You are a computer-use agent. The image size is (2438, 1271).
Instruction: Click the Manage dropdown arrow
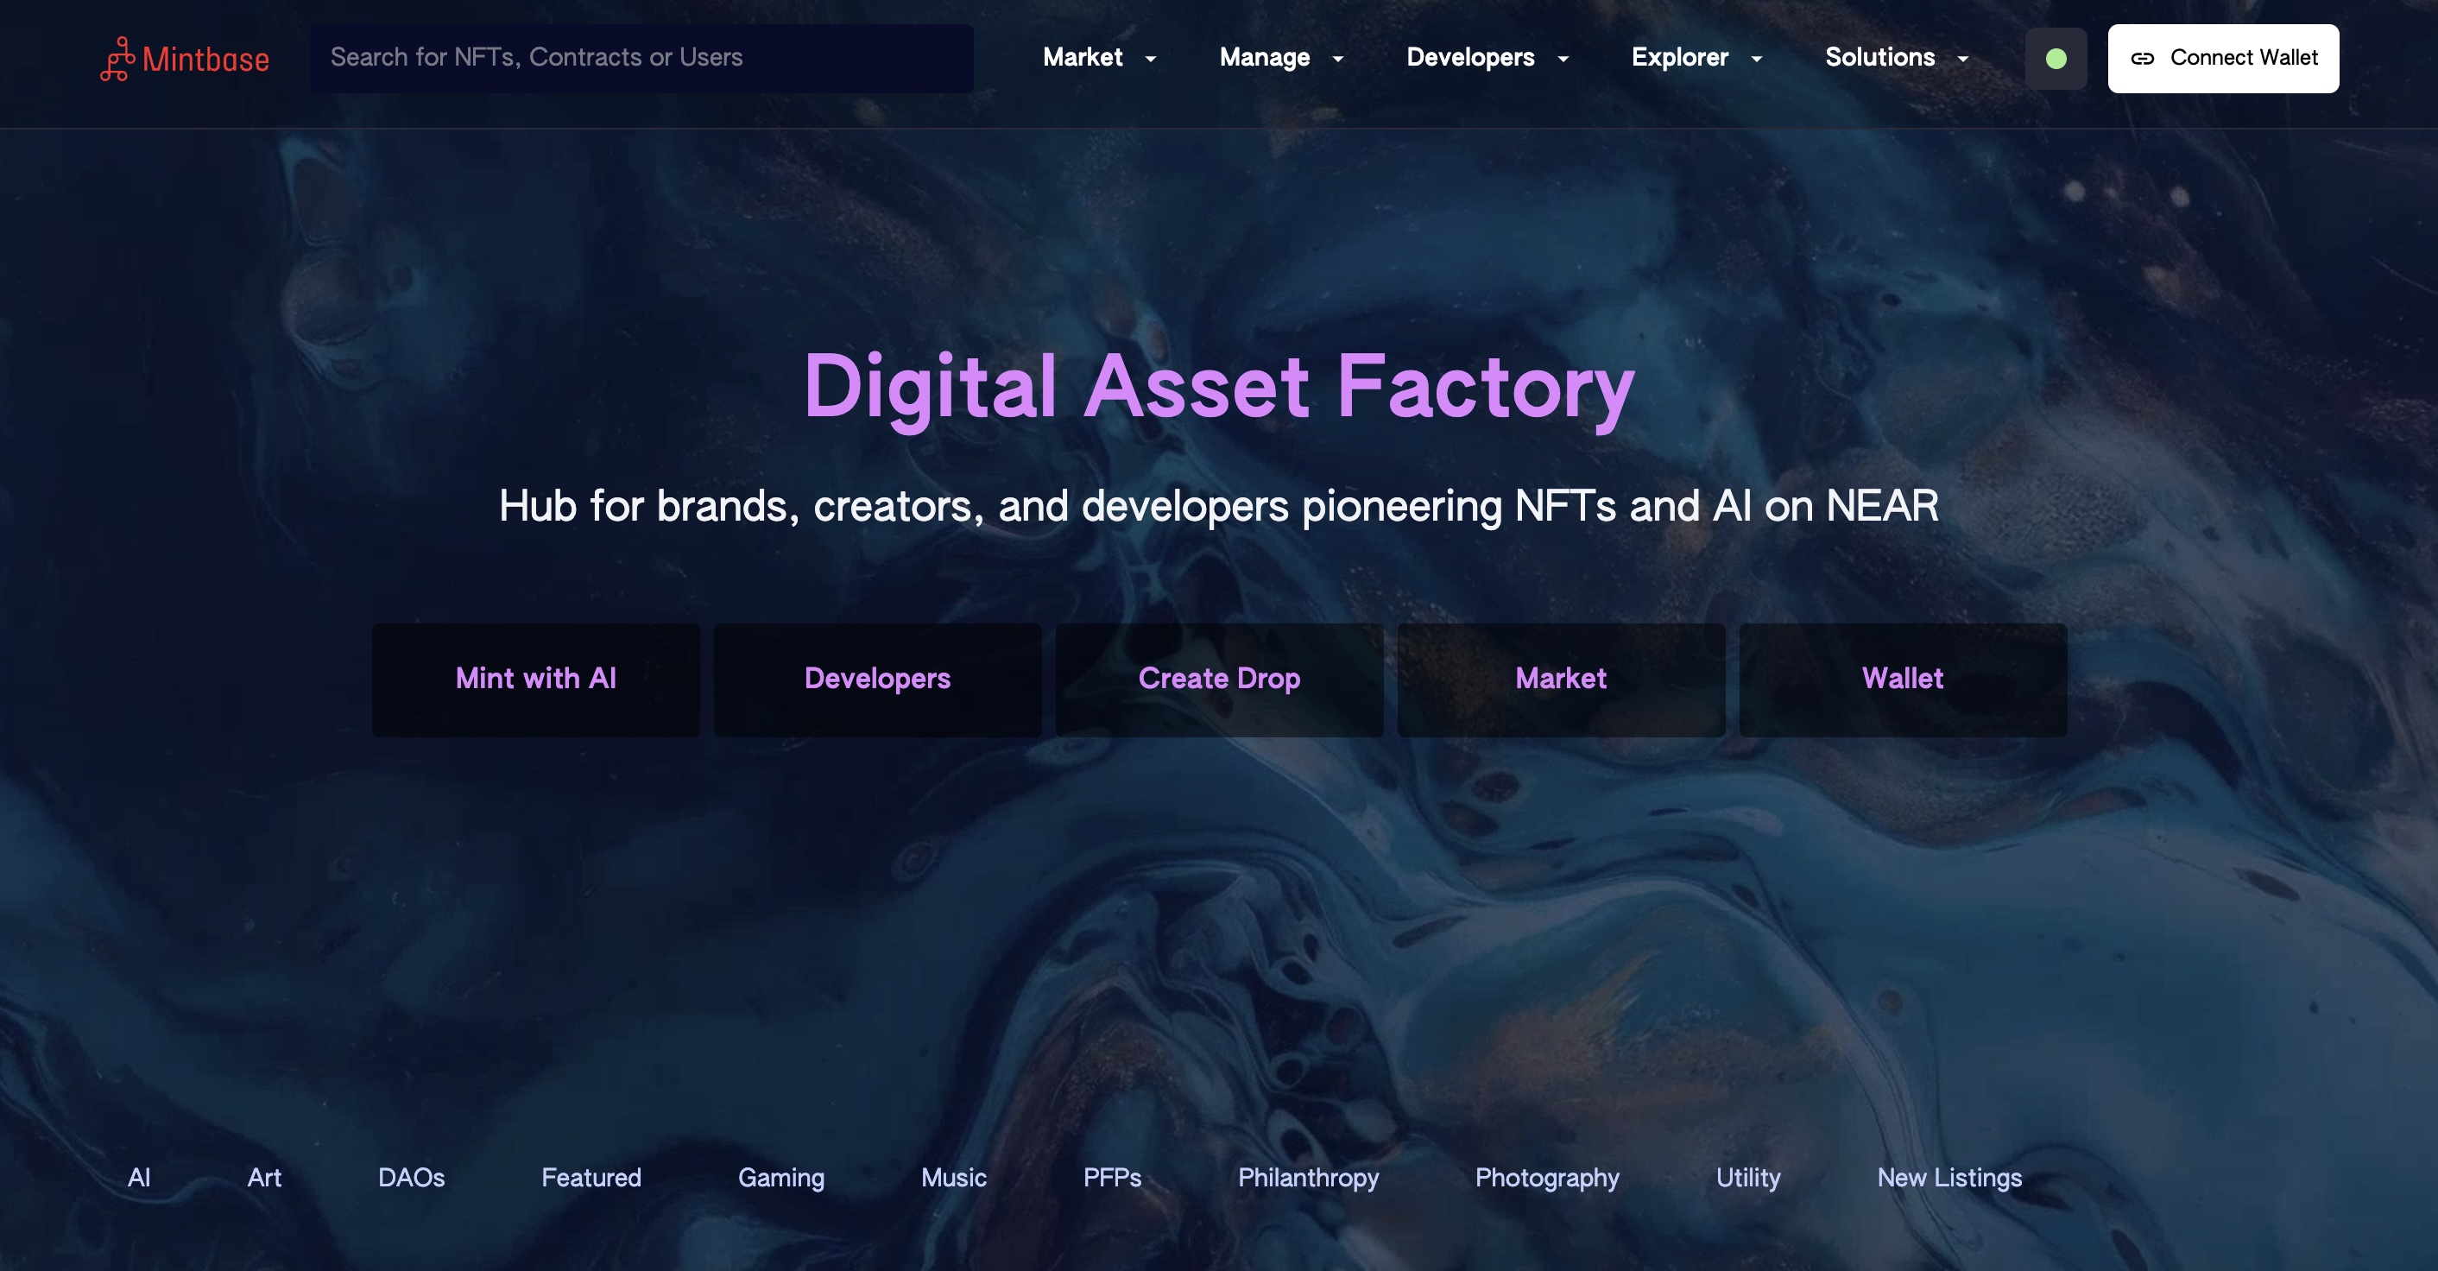1336,58
